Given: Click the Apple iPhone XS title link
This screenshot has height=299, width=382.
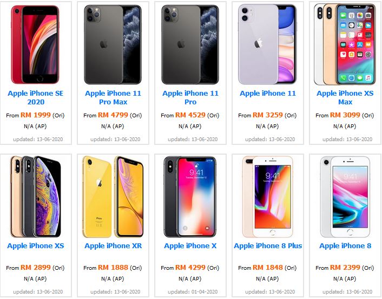Looking at the screenshot, I should [36, 246].
